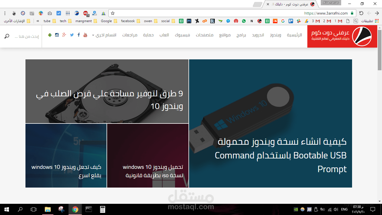Open the ويندوز menu item
Viewport: 382px width, 215px height.
(x=276, y=35)
